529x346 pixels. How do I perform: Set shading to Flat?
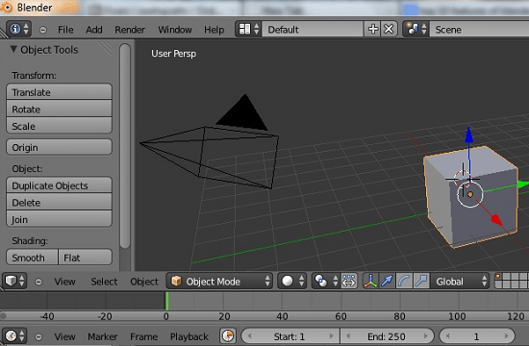(85, 258)
